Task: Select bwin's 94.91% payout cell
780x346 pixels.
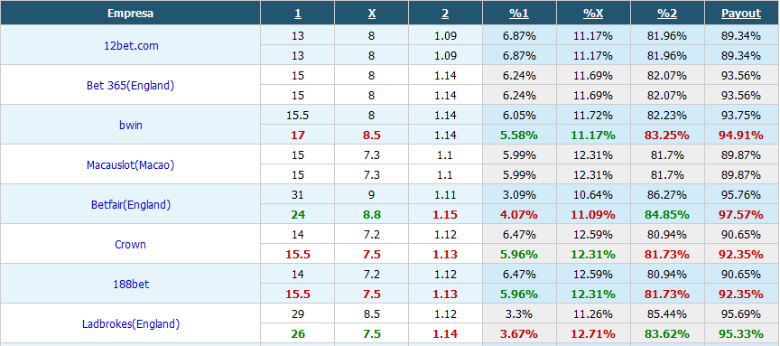Action: (741, 135)
